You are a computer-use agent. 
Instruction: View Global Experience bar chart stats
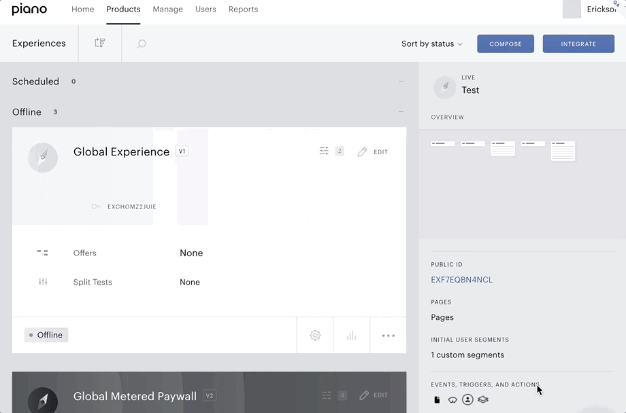coord(351,336)
